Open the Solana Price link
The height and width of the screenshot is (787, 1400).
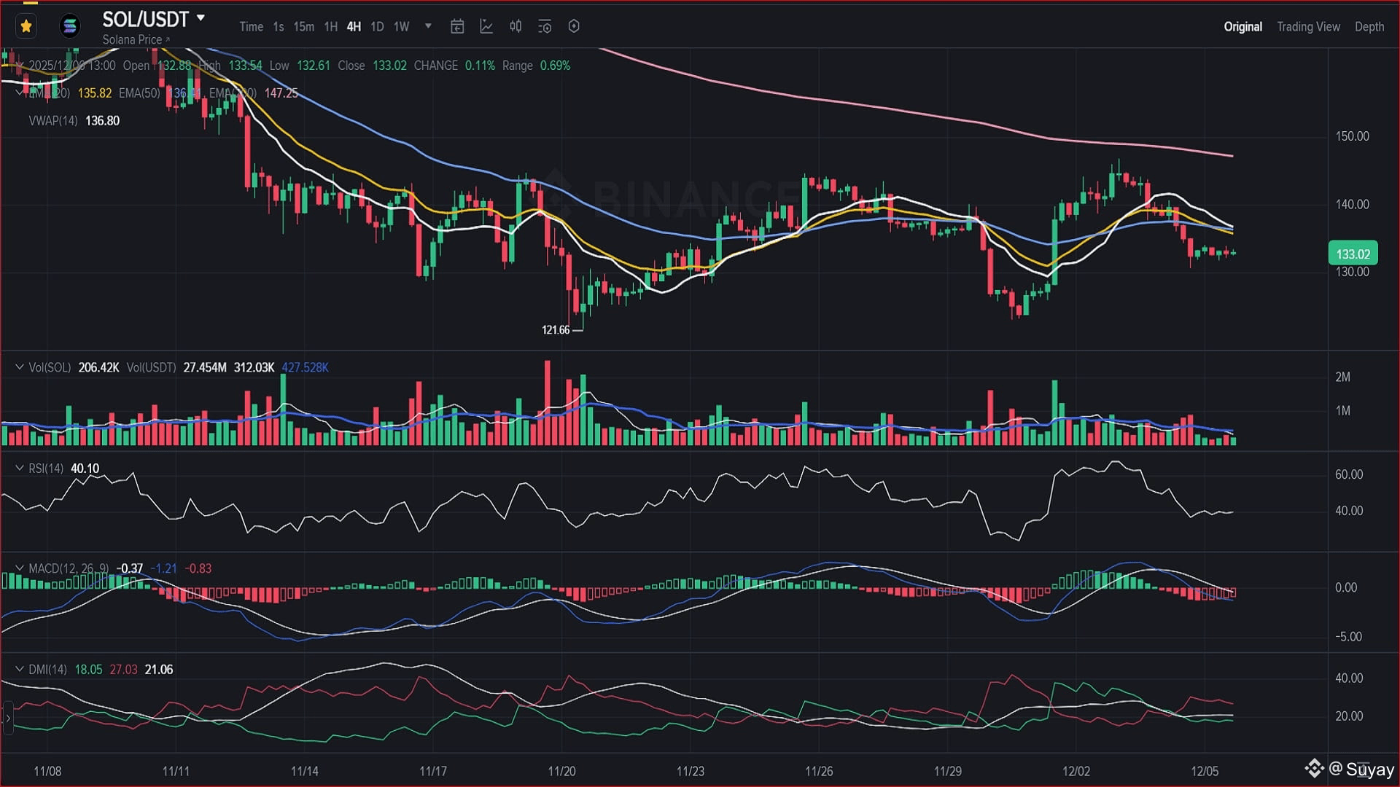pyautogui.click(x=136, y=40)
